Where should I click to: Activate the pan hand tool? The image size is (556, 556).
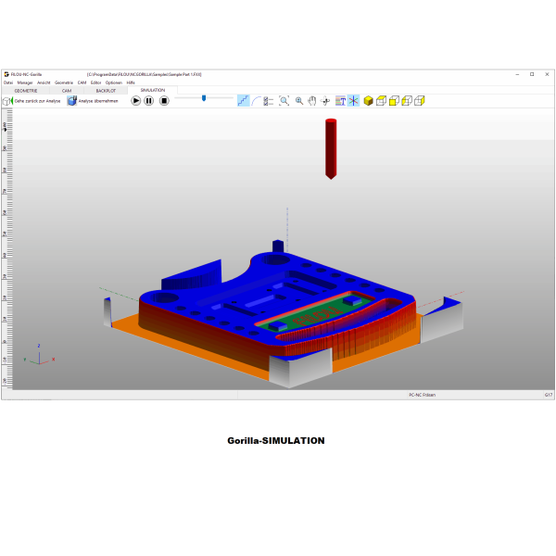tap(312, 100)
